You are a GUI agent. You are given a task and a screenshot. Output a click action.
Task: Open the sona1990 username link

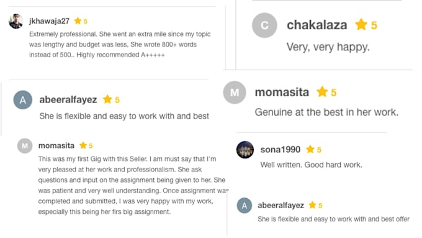click(x=280, y=149)
